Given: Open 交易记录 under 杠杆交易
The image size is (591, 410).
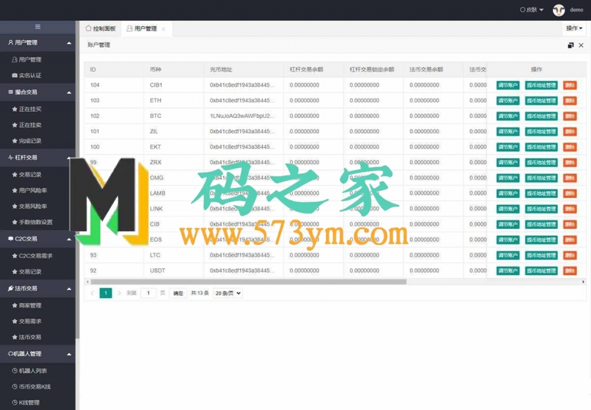Looking at the screenshot, I should coord(27,175).
